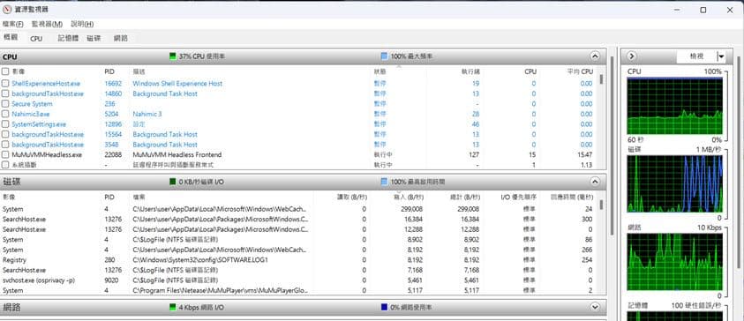
Task: Select the 299,008 write value cell
Action: pos(411,209)
